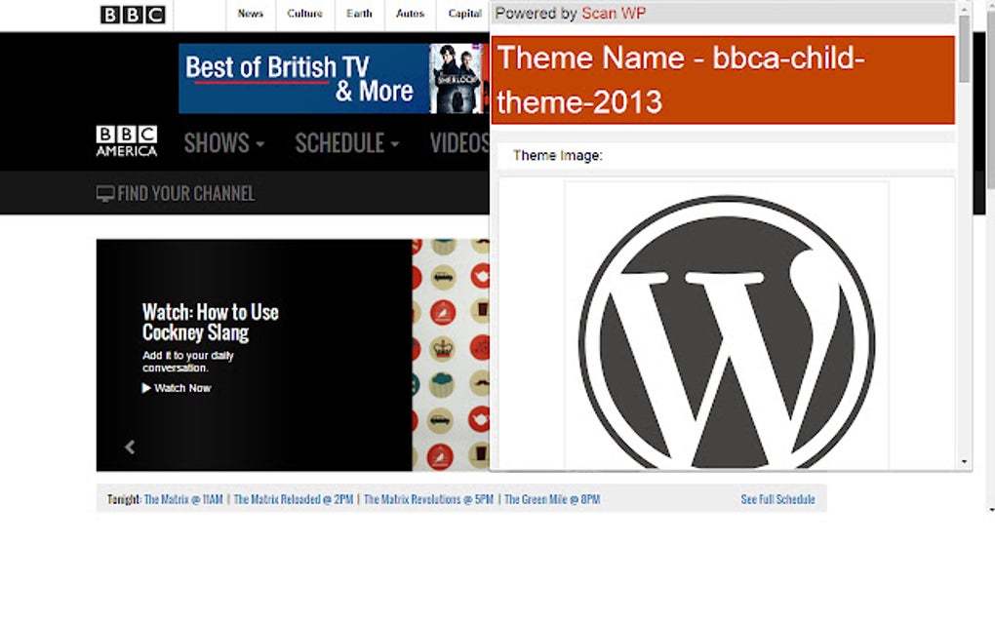Click the play arrow next to Watch Now
Viewport: 995px width, 622px height.
[x=145, y=387]
